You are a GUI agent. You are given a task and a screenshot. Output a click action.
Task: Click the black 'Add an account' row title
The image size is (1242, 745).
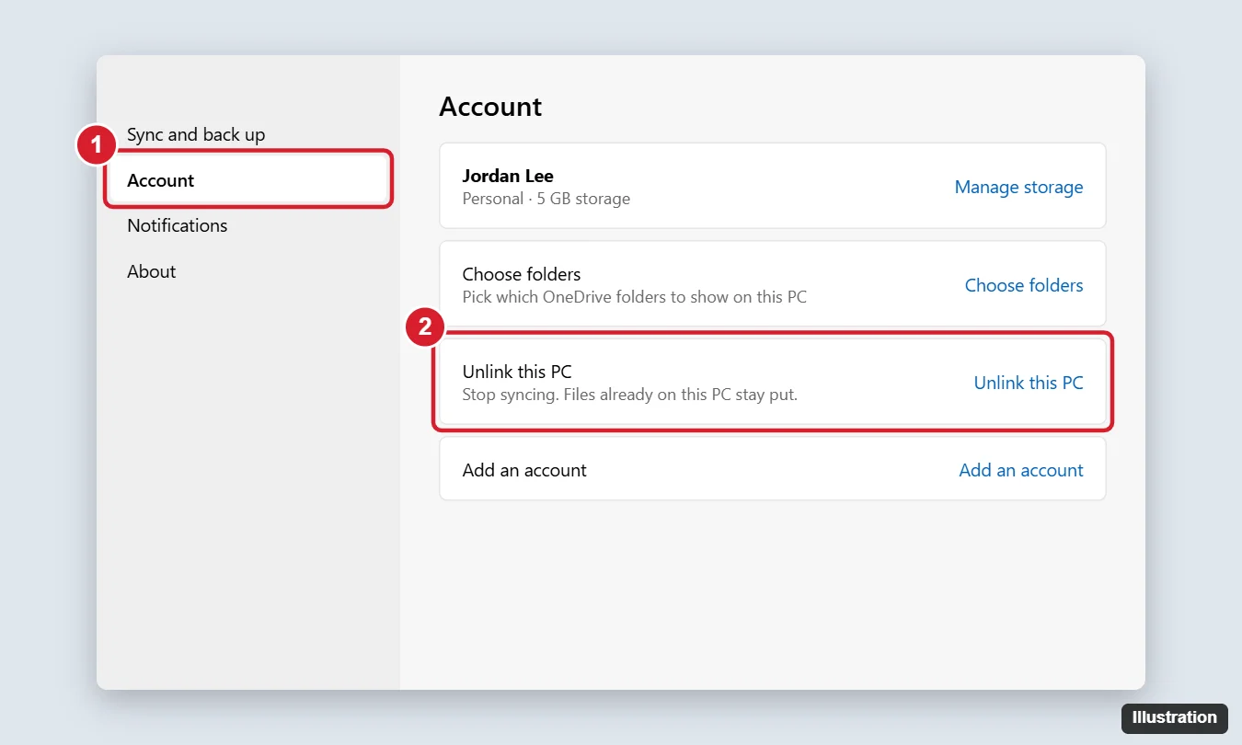click(524, 470)
